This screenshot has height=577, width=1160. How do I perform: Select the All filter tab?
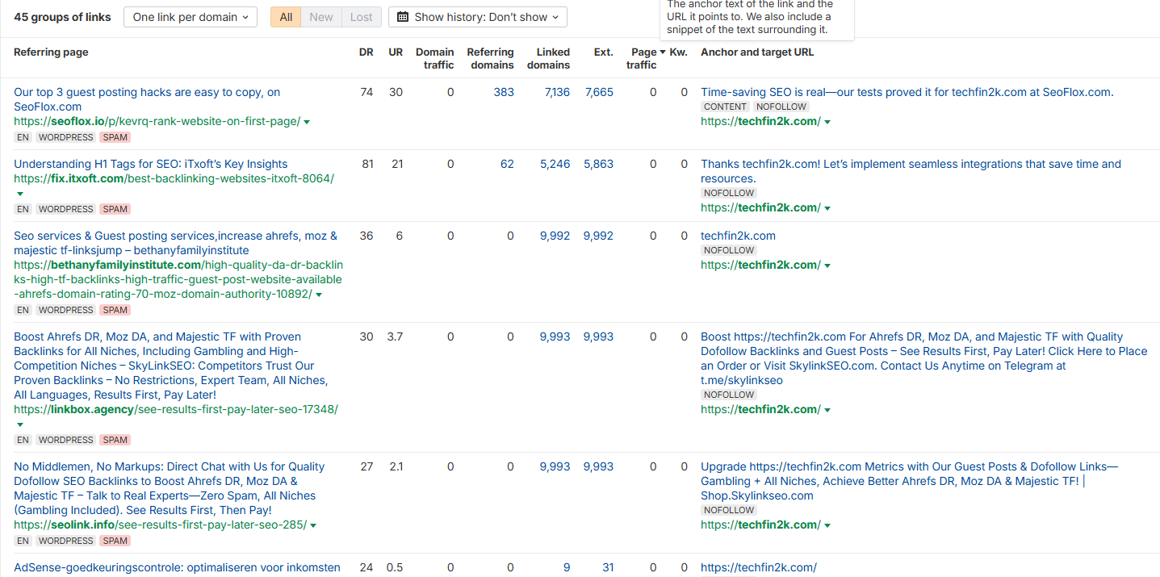286,17
